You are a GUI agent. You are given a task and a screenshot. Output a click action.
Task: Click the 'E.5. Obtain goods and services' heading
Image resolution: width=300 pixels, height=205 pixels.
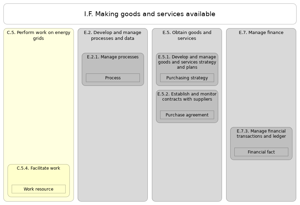(x=187, y=35)
